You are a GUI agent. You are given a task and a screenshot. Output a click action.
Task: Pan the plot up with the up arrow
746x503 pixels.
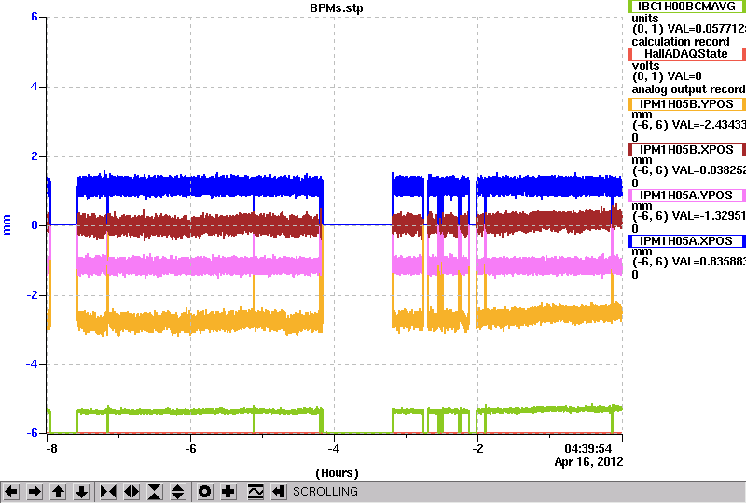58,491
